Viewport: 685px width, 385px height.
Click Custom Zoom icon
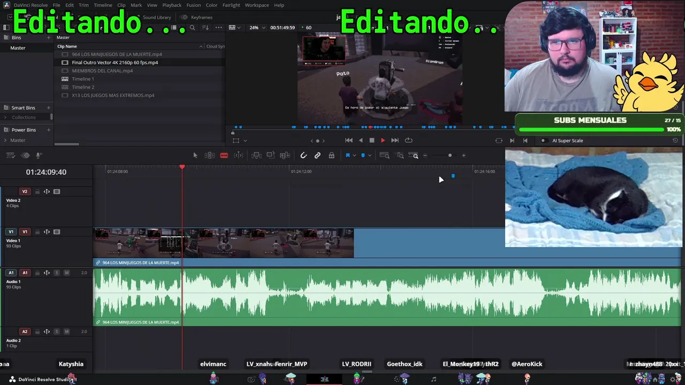pyautogui.click(x=413, y=156)
